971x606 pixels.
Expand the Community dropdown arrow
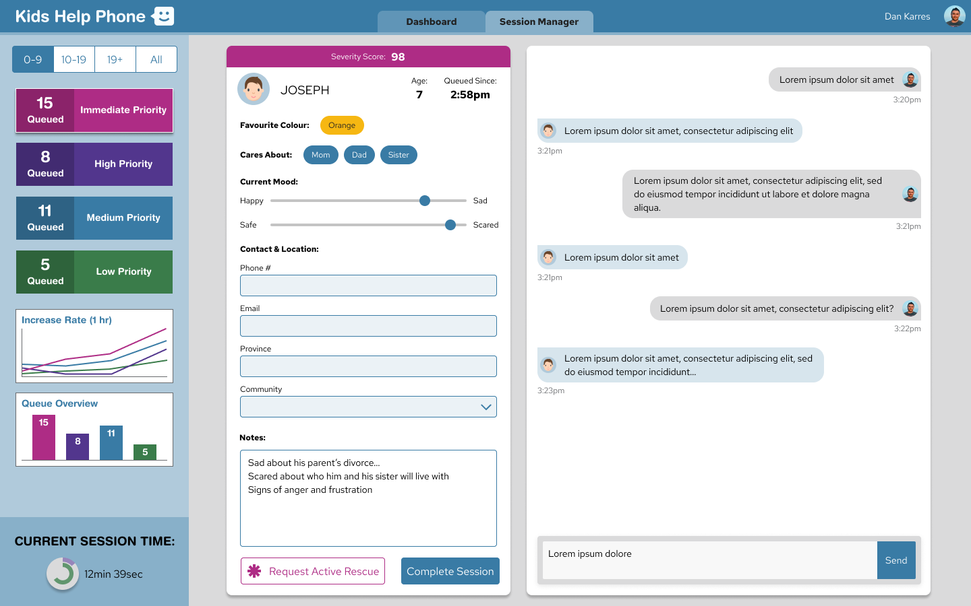coord(486,407)
